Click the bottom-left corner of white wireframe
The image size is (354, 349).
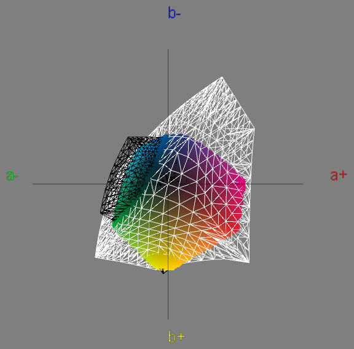click(95, 257)
